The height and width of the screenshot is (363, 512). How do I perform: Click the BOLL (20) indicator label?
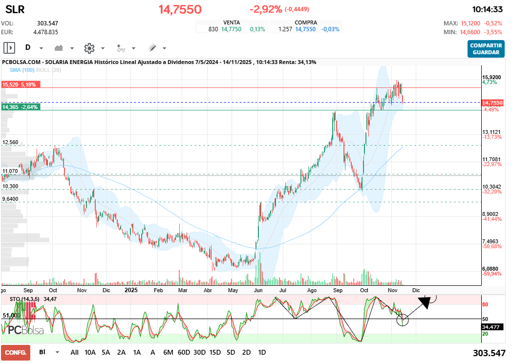point(49,70)
